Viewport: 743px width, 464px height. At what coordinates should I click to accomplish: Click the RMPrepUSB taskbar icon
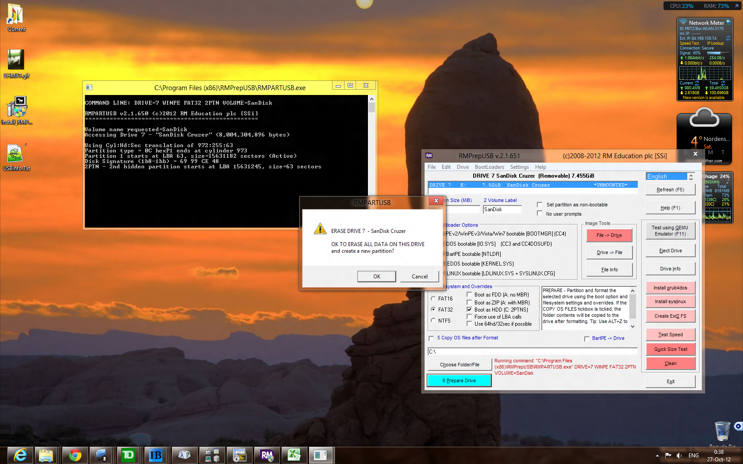[x=267, y=455]
